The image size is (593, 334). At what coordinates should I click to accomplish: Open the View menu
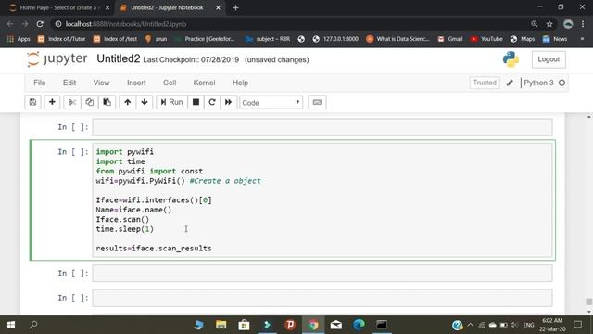point(101,83)
